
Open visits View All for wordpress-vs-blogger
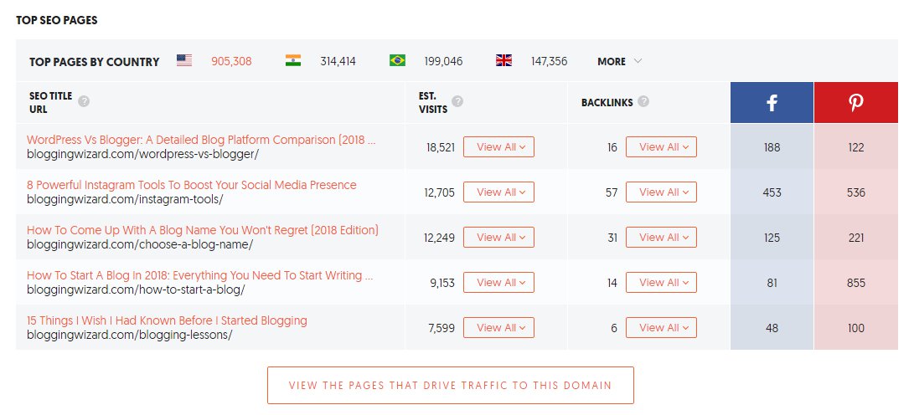[499, 147]
